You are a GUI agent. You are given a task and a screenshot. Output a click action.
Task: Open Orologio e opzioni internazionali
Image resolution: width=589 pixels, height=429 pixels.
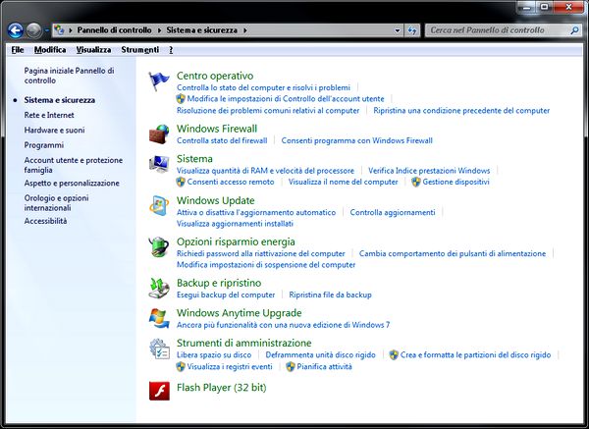click(56, 203)
